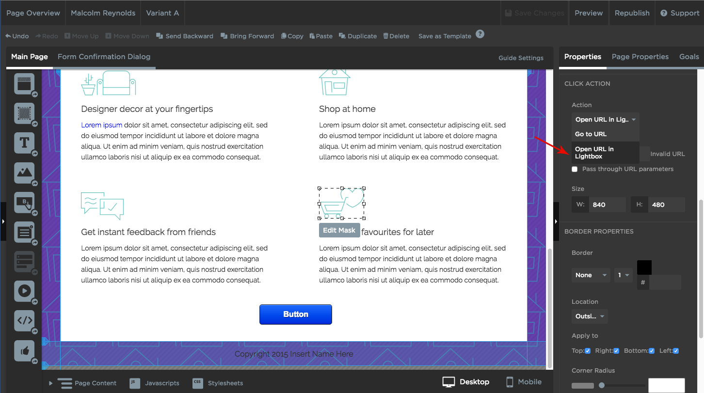This screenshot has height=393, width=704.
Task: Open the Page Properties tab
Action: (x=640, y=57)
